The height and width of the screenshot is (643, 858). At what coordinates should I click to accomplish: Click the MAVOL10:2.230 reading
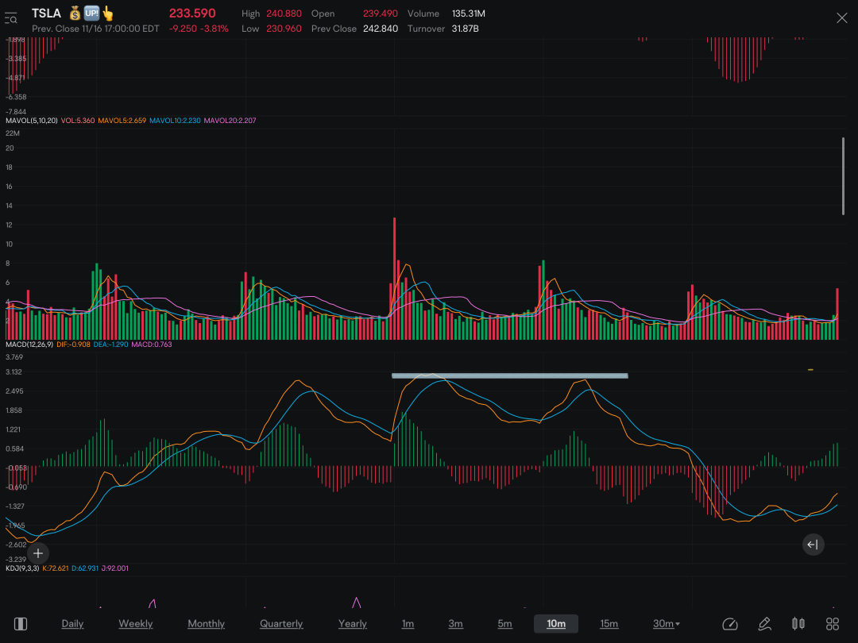pos(175,121)
